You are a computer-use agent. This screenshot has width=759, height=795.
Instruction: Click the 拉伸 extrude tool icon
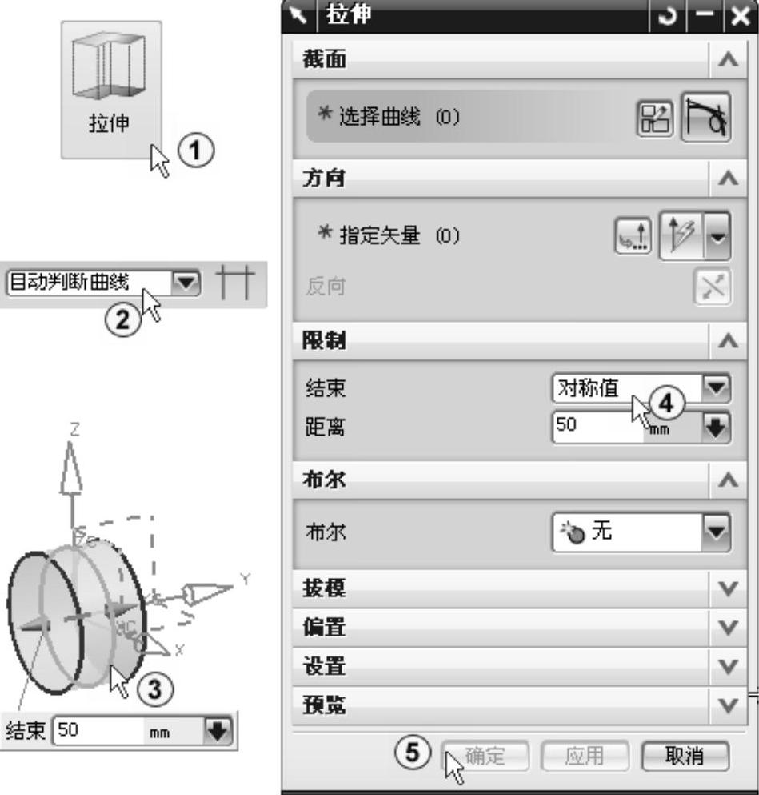[x=111, y=89]
